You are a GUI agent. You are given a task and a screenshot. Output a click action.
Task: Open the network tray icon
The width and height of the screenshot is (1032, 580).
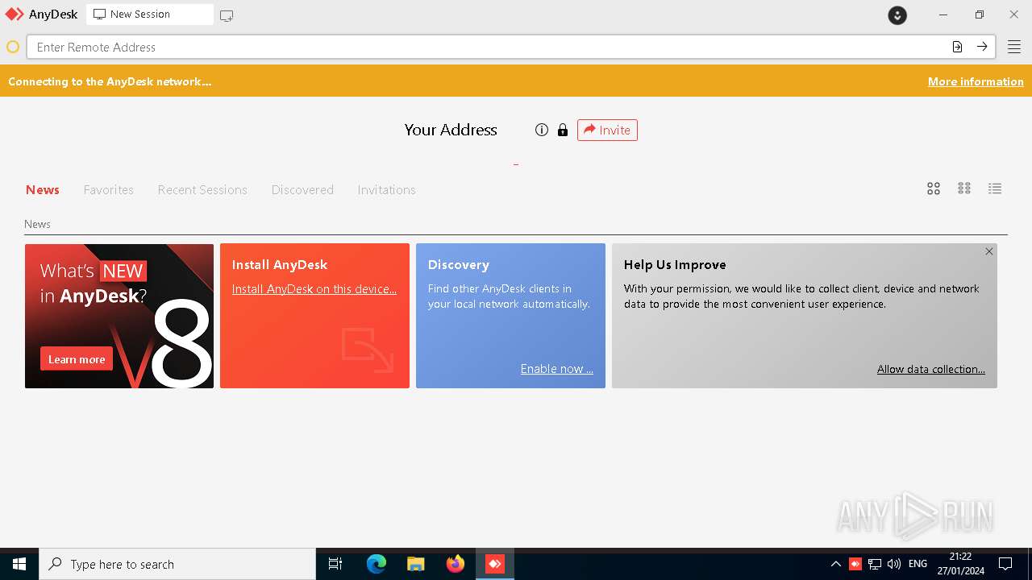(875, 564)
